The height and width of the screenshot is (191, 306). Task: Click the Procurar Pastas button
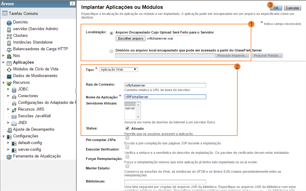click(267, 55)
